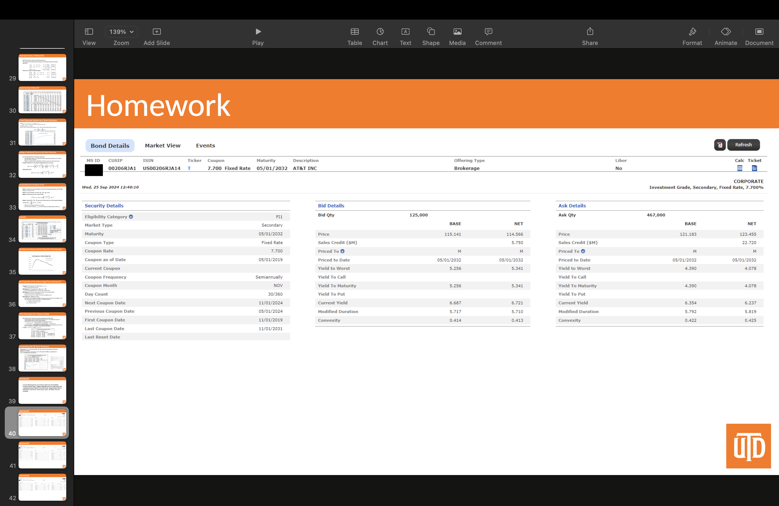The image size is (779, 506).
Task: Toggle the Animate inspector panel
Action: point(726,32)
